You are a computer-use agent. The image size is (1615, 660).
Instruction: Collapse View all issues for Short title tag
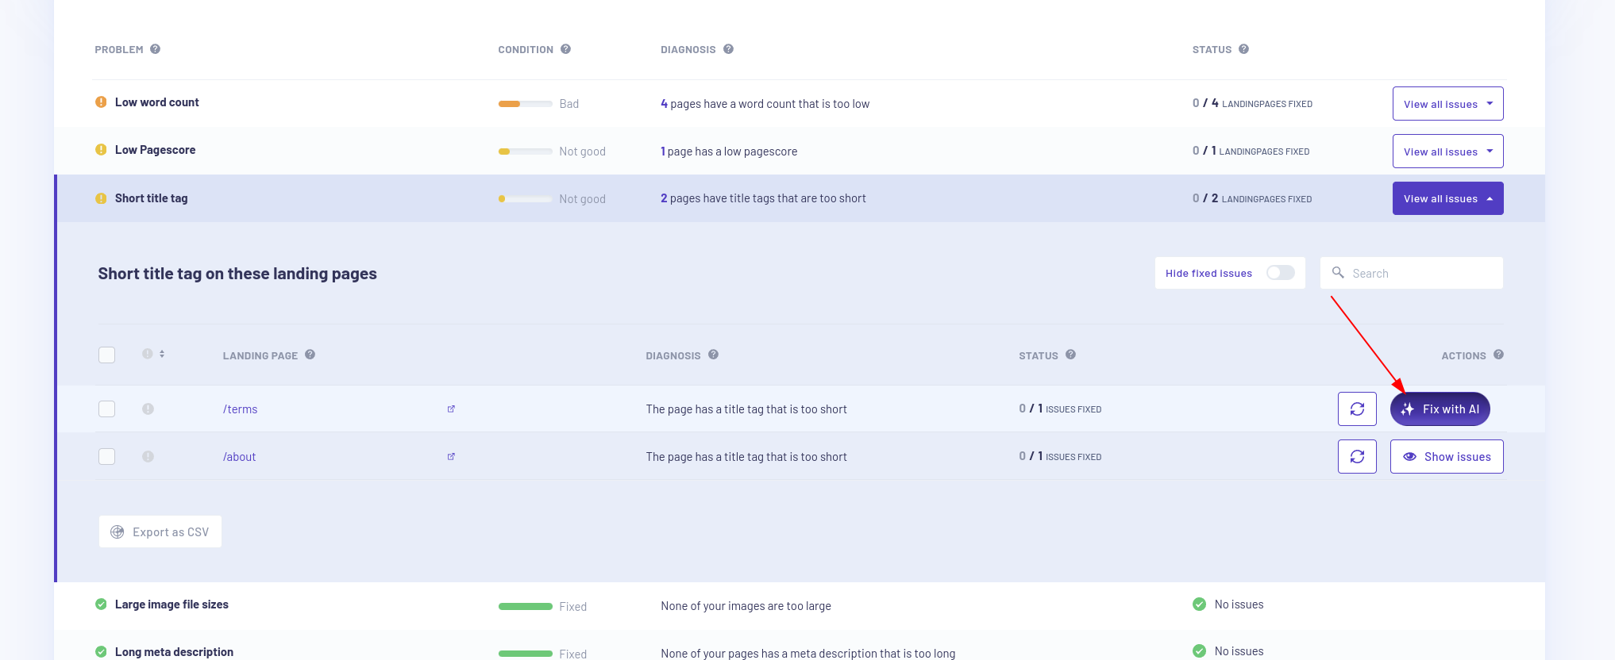[1447, 198]
